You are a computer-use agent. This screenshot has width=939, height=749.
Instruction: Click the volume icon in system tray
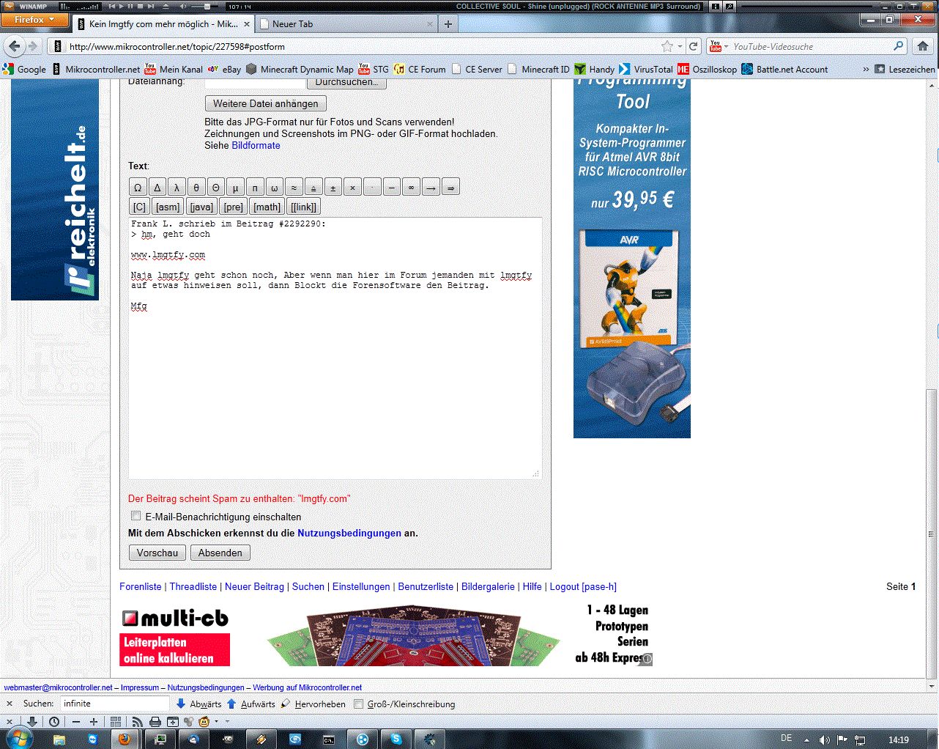tap(825, 739)
